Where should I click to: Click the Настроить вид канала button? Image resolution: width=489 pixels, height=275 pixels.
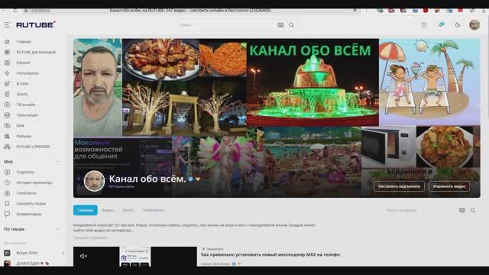click(x=399, y=186)
